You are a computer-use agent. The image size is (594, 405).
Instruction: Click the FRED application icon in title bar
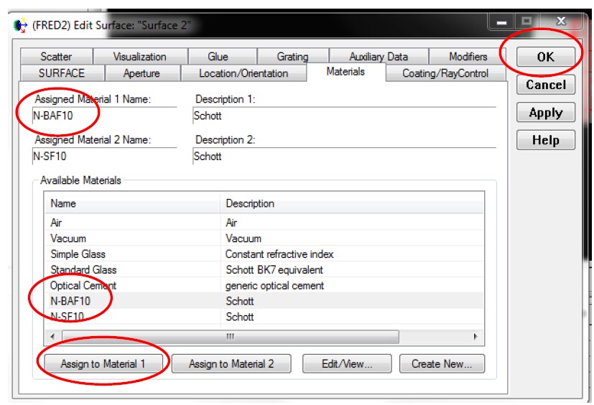coord(20,25)
